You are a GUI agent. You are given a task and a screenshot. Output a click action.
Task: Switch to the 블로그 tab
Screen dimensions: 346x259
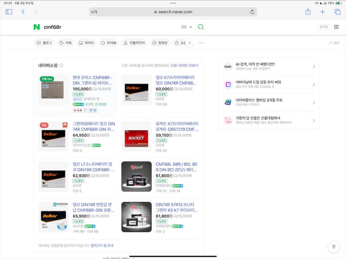[44, 43]
